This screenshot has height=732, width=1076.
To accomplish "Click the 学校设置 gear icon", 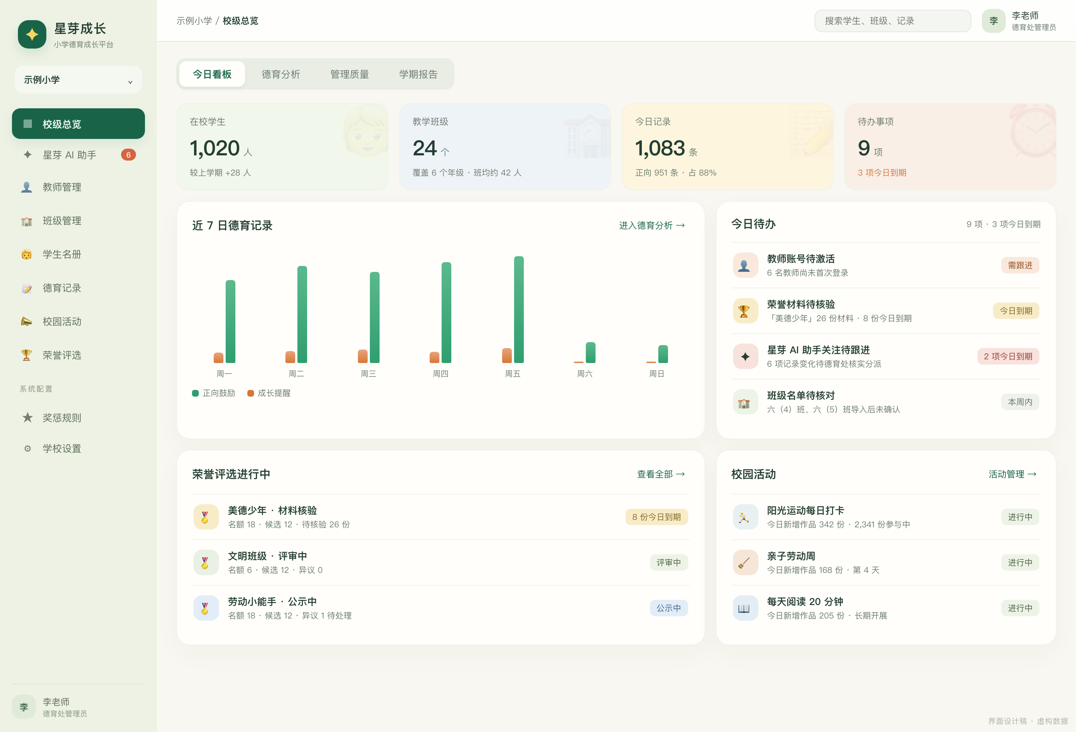I will coord(28,449).
